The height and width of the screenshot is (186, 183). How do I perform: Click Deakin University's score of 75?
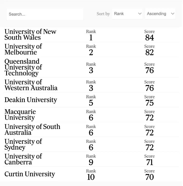coord(149,103)
